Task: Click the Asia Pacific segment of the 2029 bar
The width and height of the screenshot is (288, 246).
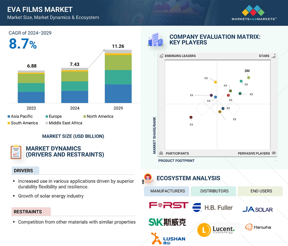Action: [x=118, y=94]
